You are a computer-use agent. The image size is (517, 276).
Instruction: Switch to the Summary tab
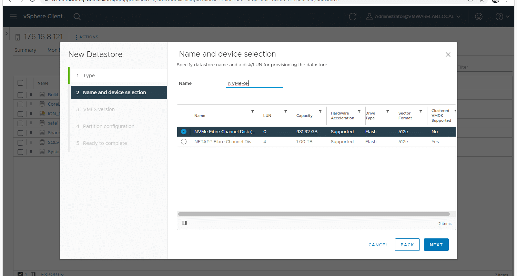25,50
